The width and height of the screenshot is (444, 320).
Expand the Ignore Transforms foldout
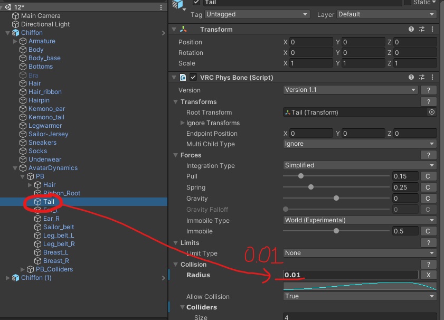point(182,123)
